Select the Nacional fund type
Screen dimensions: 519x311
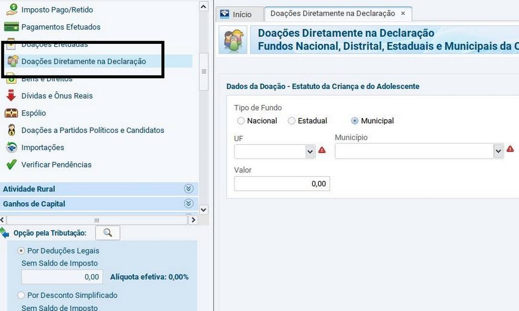241,121
